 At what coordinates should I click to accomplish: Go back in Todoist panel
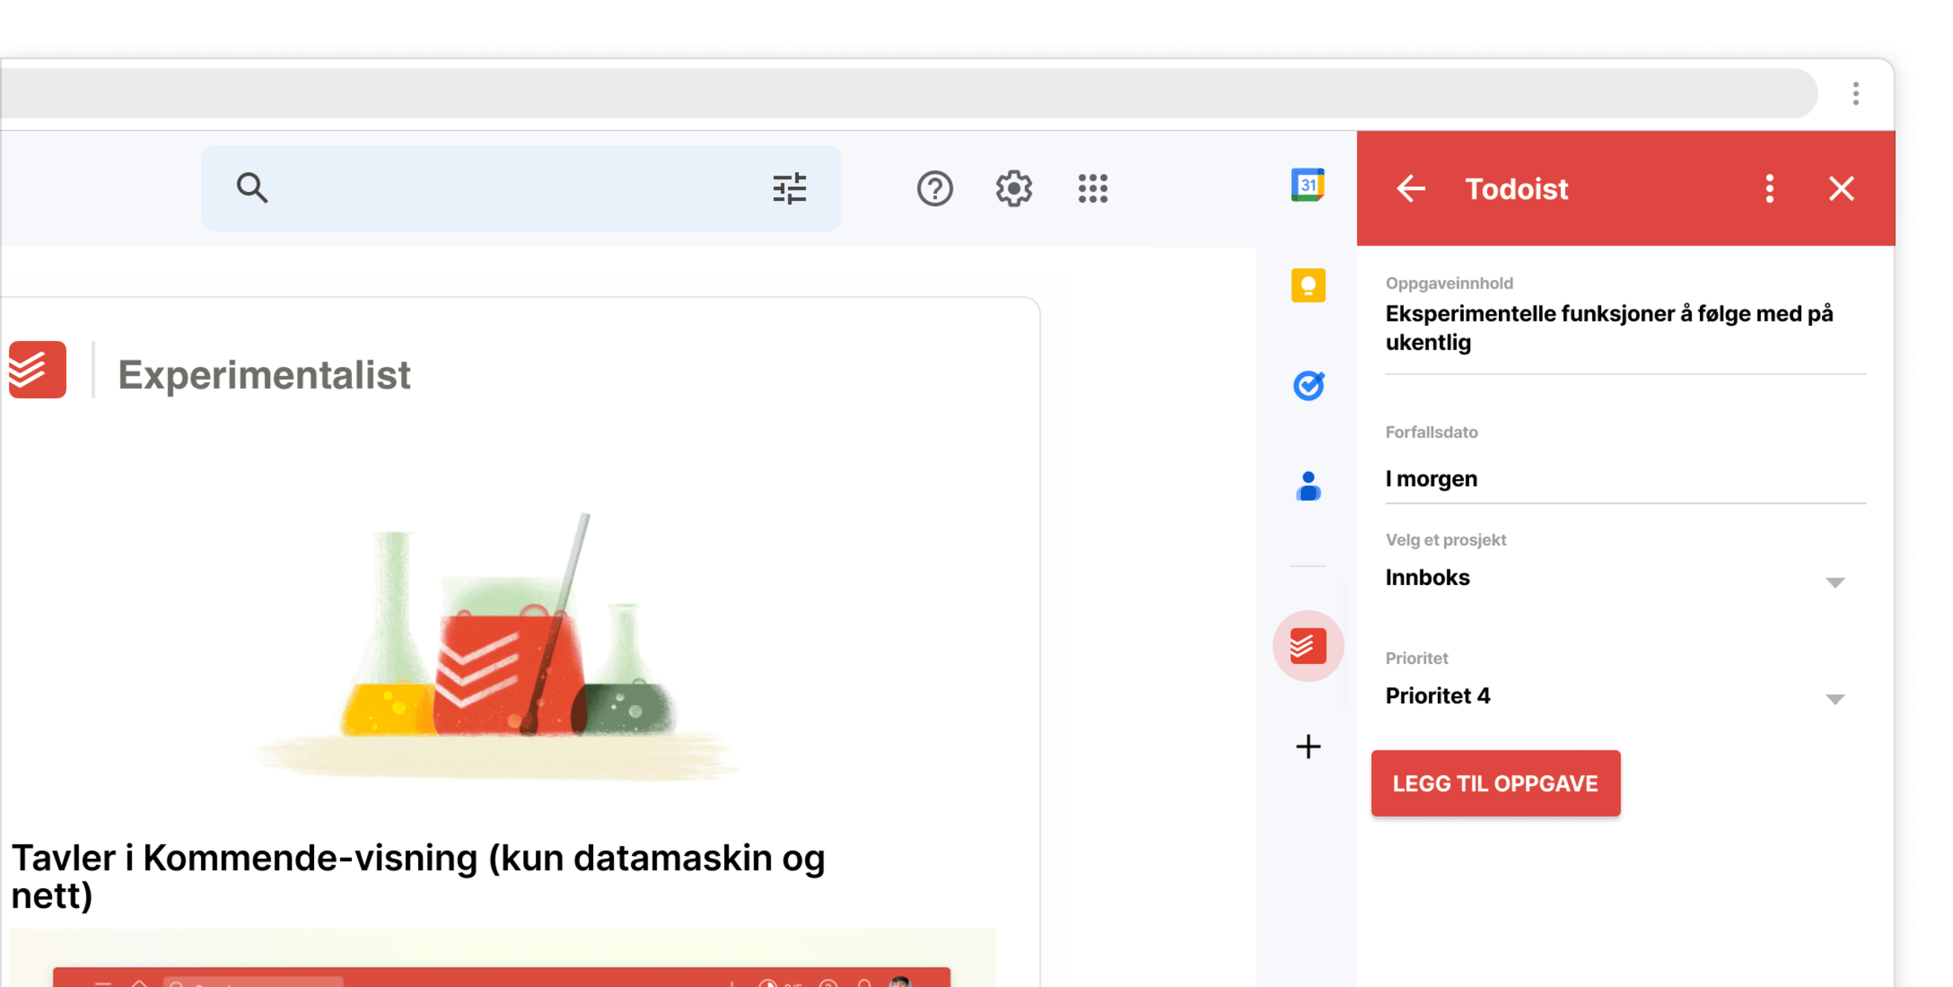click(1410, 188)
